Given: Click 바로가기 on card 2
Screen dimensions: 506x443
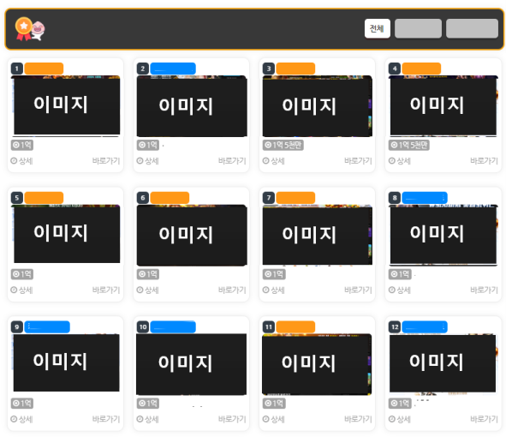Looking at the screenshot, I should [232, 161].
